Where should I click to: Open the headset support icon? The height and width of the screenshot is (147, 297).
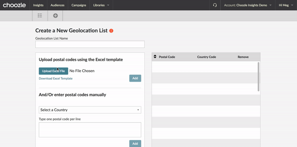pos(215,5)
